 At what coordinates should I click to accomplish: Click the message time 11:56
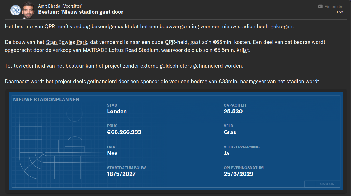tap(339, 12)
